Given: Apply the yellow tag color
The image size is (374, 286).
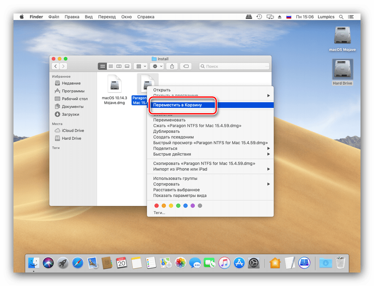Looking at the screenshot, I should click(171, 206).
